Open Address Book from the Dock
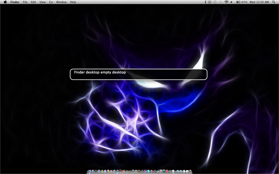This screenshot has width=279, height=174. click(x=108, y=171)
